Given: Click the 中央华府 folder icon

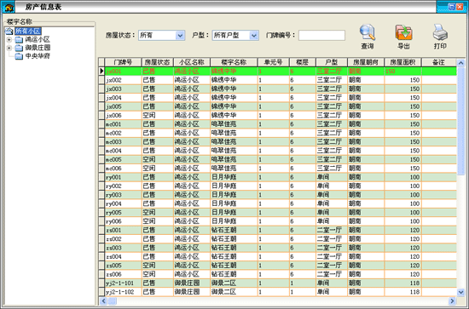Looking at the screenshot, I should [19, 56].
